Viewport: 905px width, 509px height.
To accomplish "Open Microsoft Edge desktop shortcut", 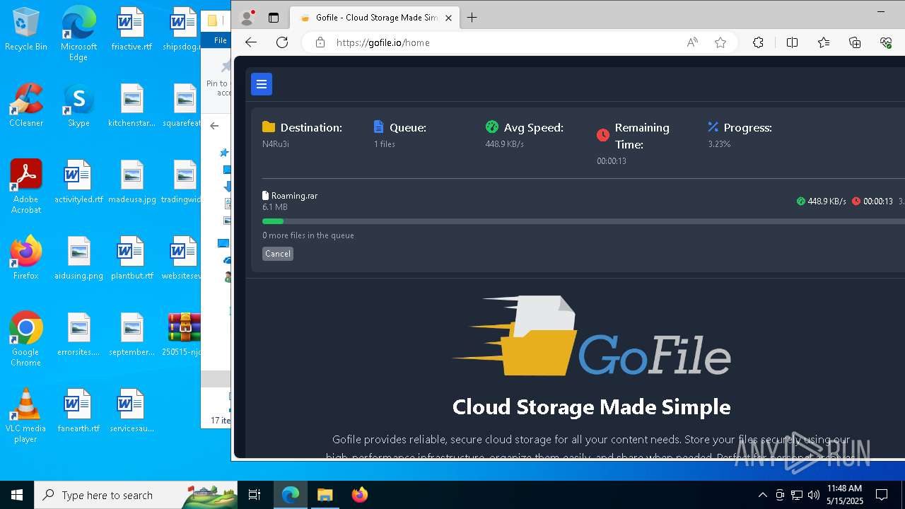I will [x=78, y=34].
